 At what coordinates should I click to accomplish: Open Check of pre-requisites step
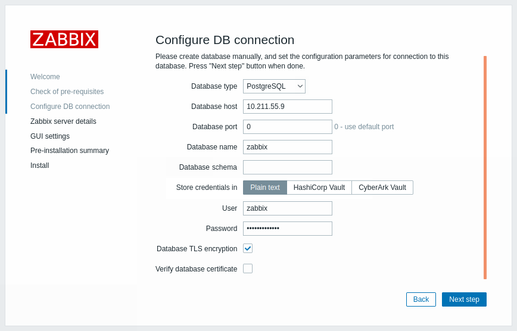pos(67,92)
